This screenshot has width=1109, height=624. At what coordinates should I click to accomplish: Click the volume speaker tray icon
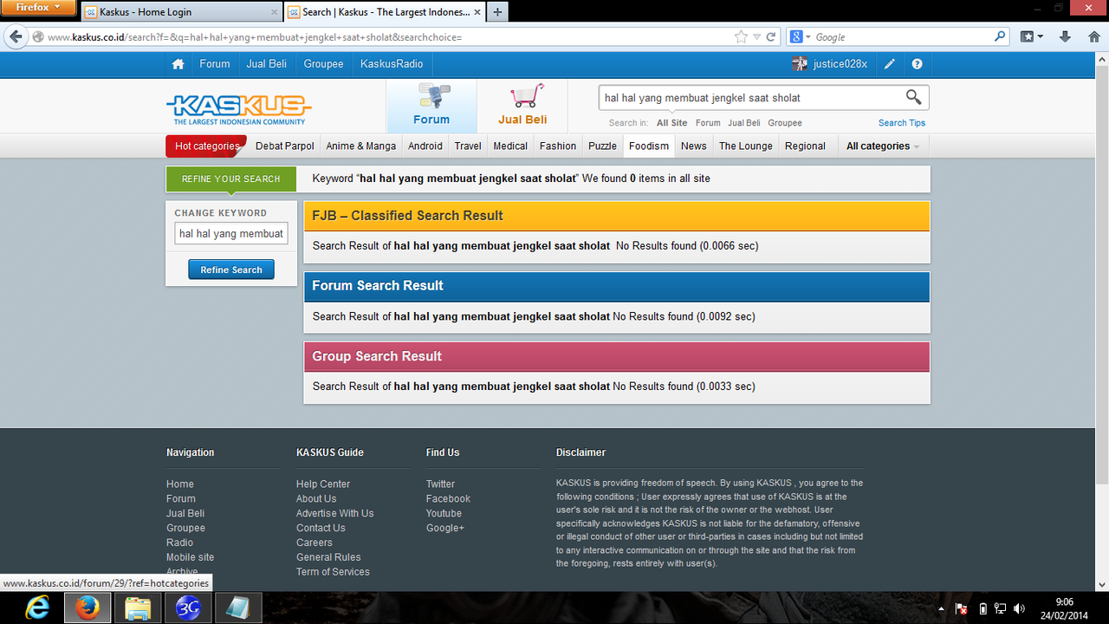[1020, 608]
